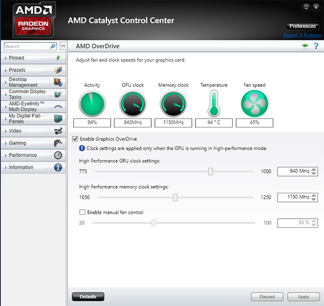This screenshot has height=306, width=324.
Task: Click the 940MHz GPU clock readout box
Action: [133, 123]
